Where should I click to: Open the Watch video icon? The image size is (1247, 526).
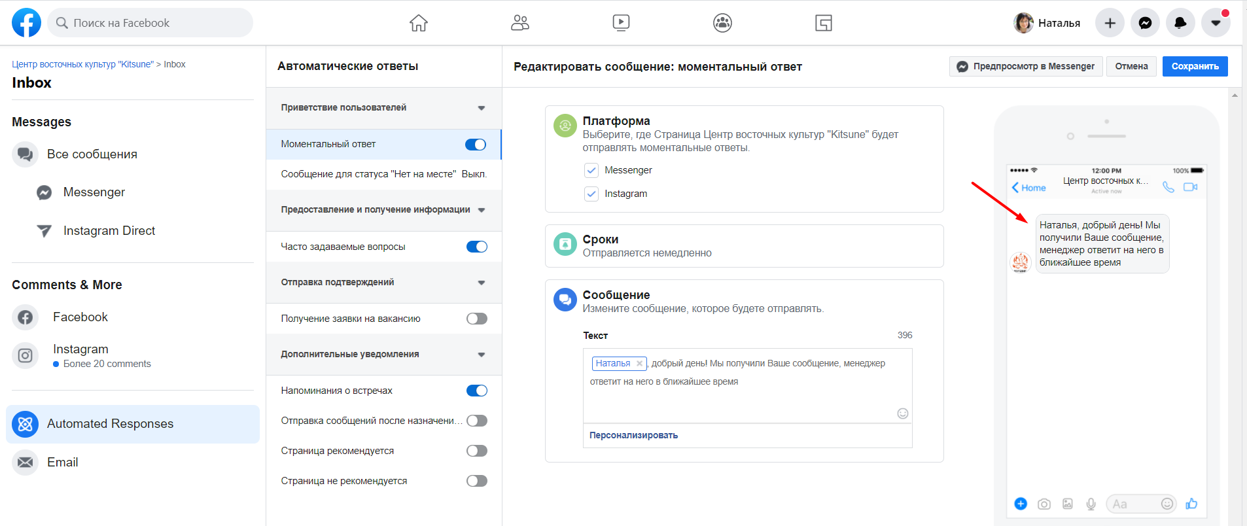click(x=621, y=23)
